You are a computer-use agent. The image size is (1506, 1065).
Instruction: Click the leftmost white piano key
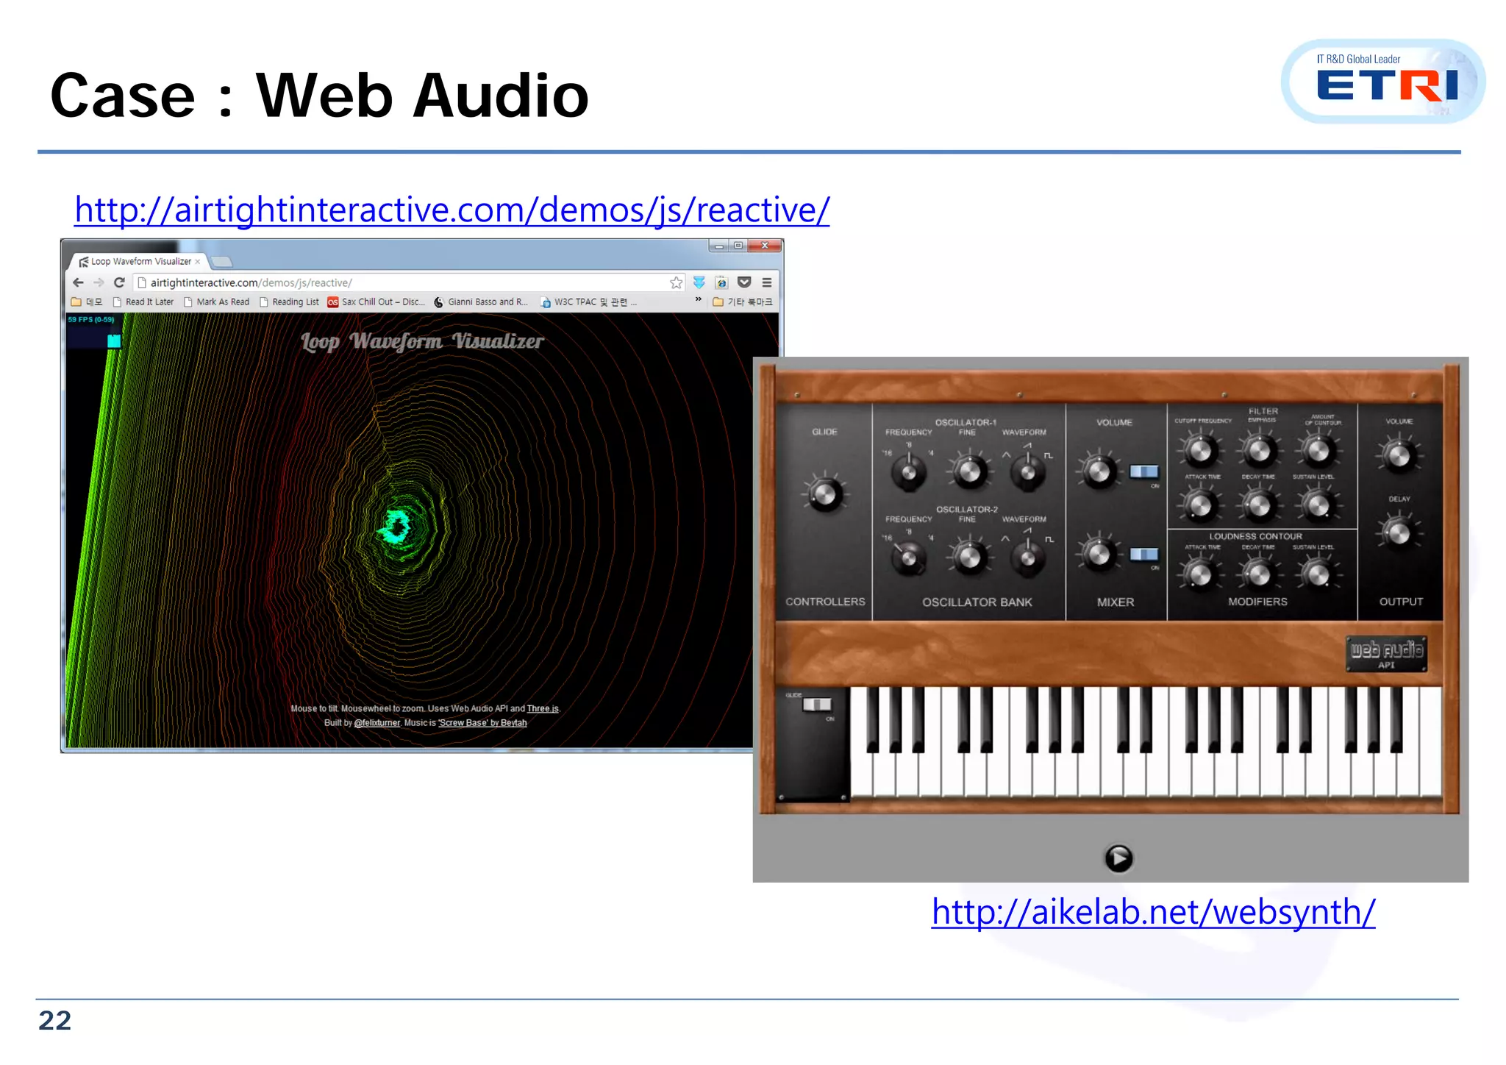click(x=862, y=772)
